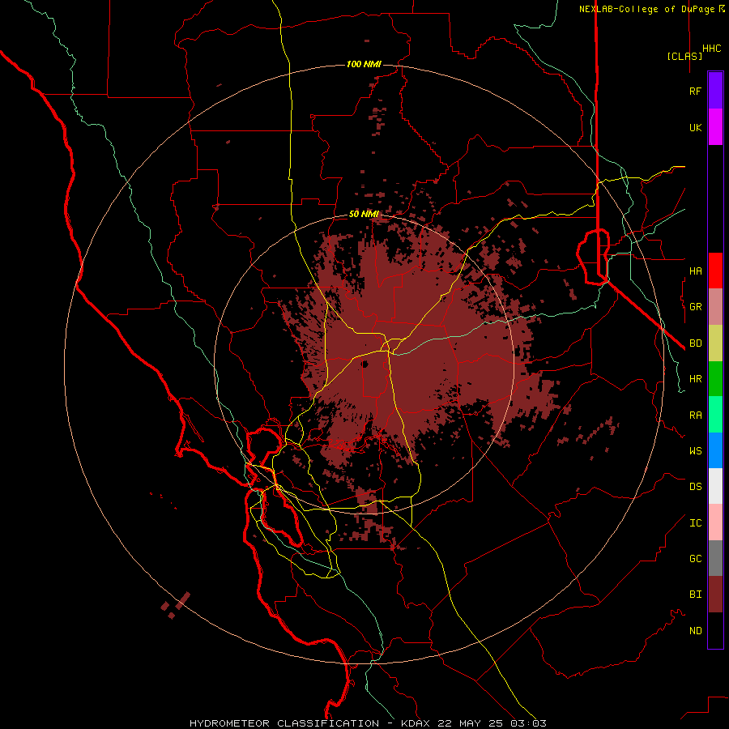
Task: Click the [CLAS] label
Action: point(684,56)
